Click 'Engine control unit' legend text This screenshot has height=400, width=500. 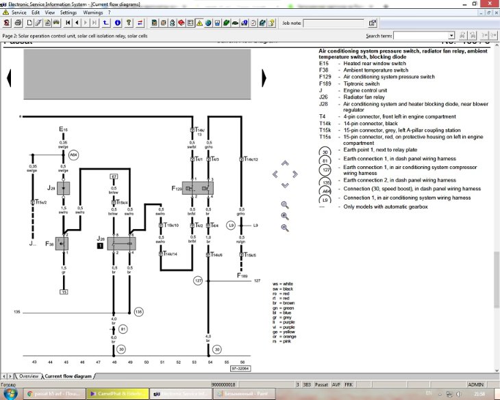[365, 90]
